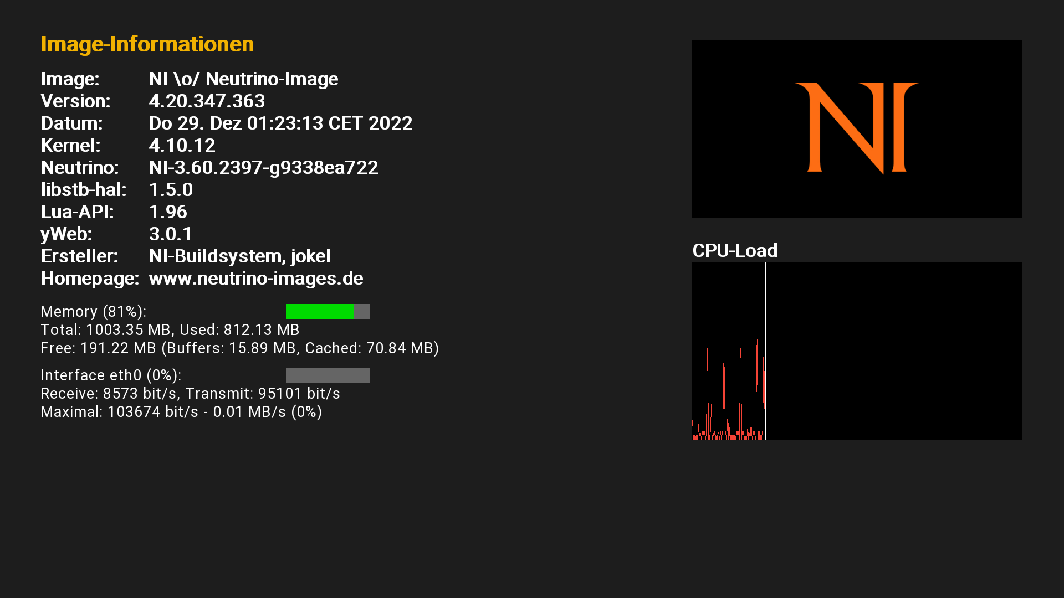Click the yWeb version 3.0.1
This screenshot has width=1064, height=598.
[x=170, y=234]
